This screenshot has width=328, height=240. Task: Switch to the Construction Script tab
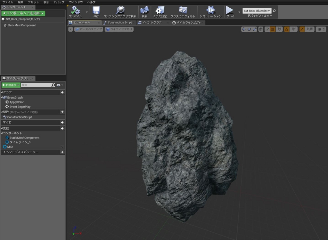(119, 23)
